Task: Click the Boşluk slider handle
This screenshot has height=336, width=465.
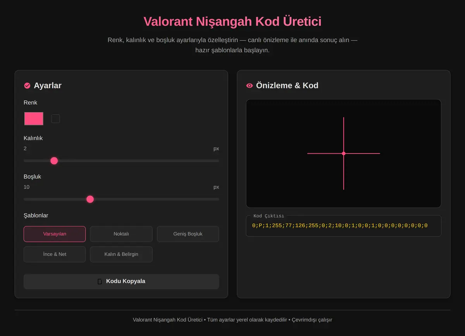Action: coord(90,199)
